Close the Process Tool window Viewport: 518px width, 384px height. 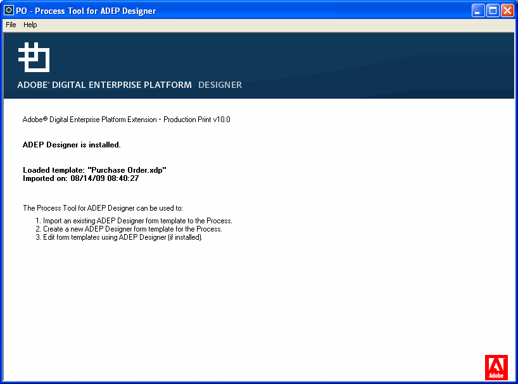click(507, 11)
